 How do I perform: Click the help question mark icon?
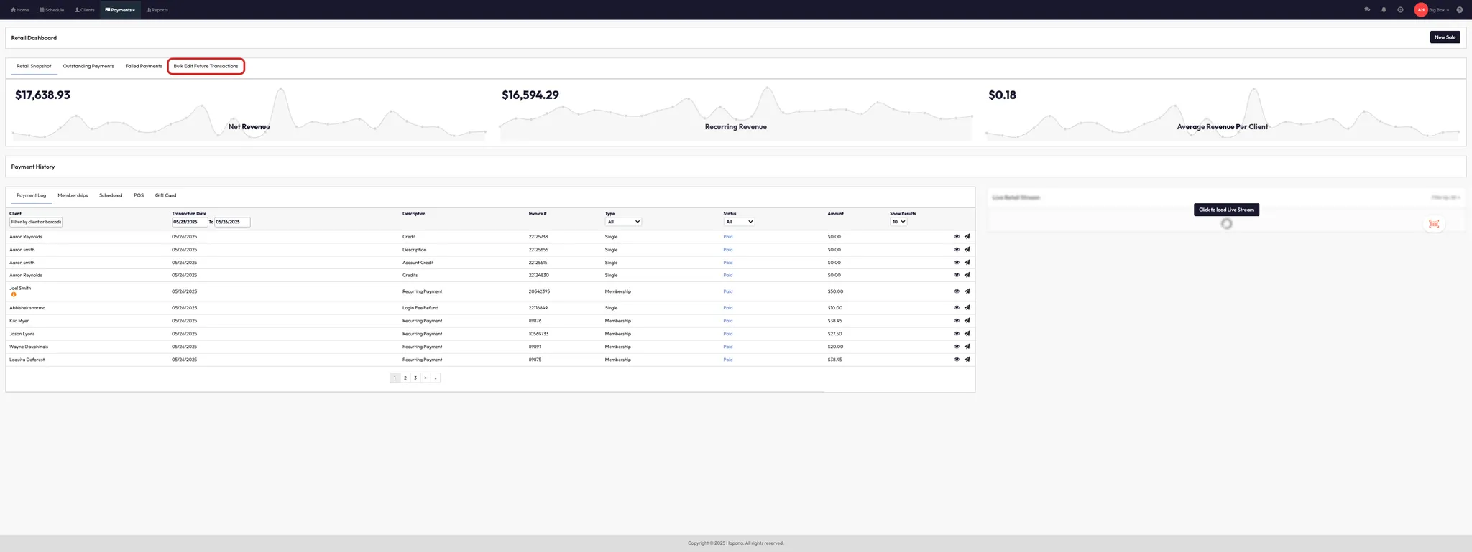pos(1459,10)
